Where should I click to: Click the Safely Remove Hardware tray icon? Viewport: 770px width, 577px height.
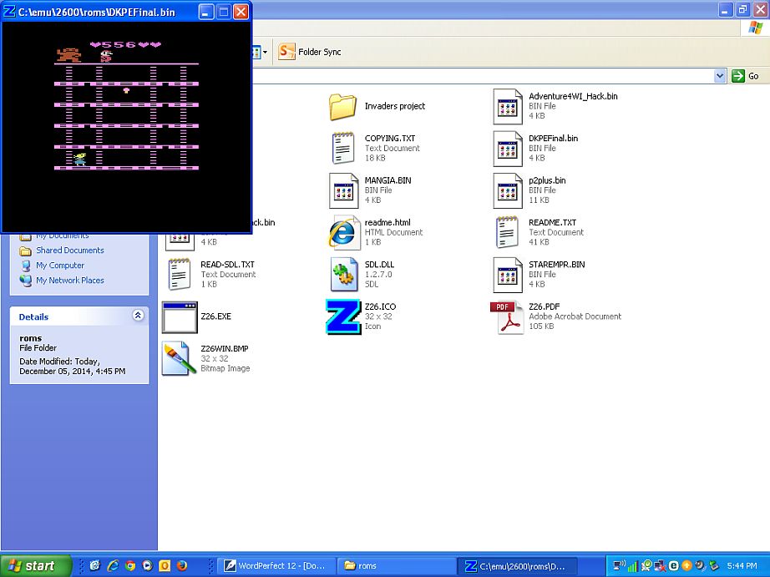click(x=713, y=565)
